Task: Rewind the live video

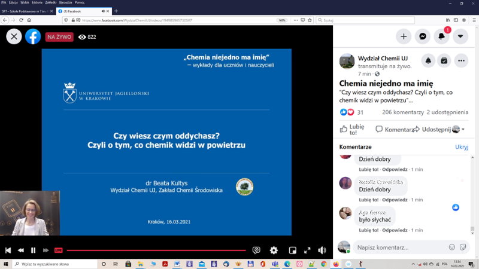Action: click(21, 250)
